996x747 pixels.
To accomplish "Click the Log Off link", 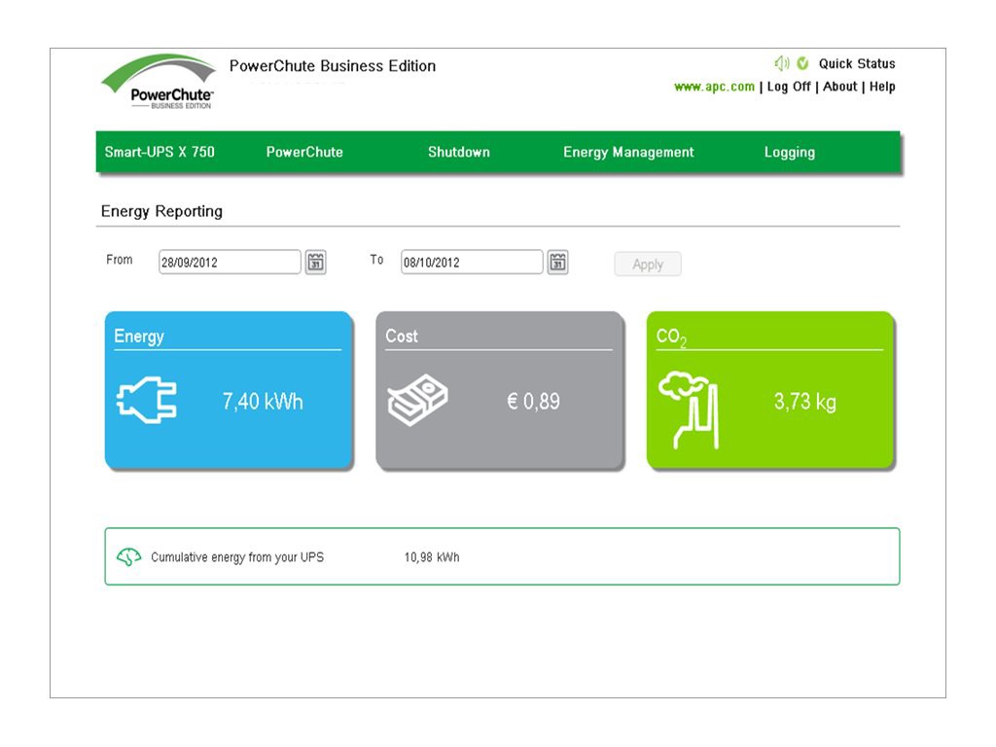I will pyautogui.click(x=788, y=87).
